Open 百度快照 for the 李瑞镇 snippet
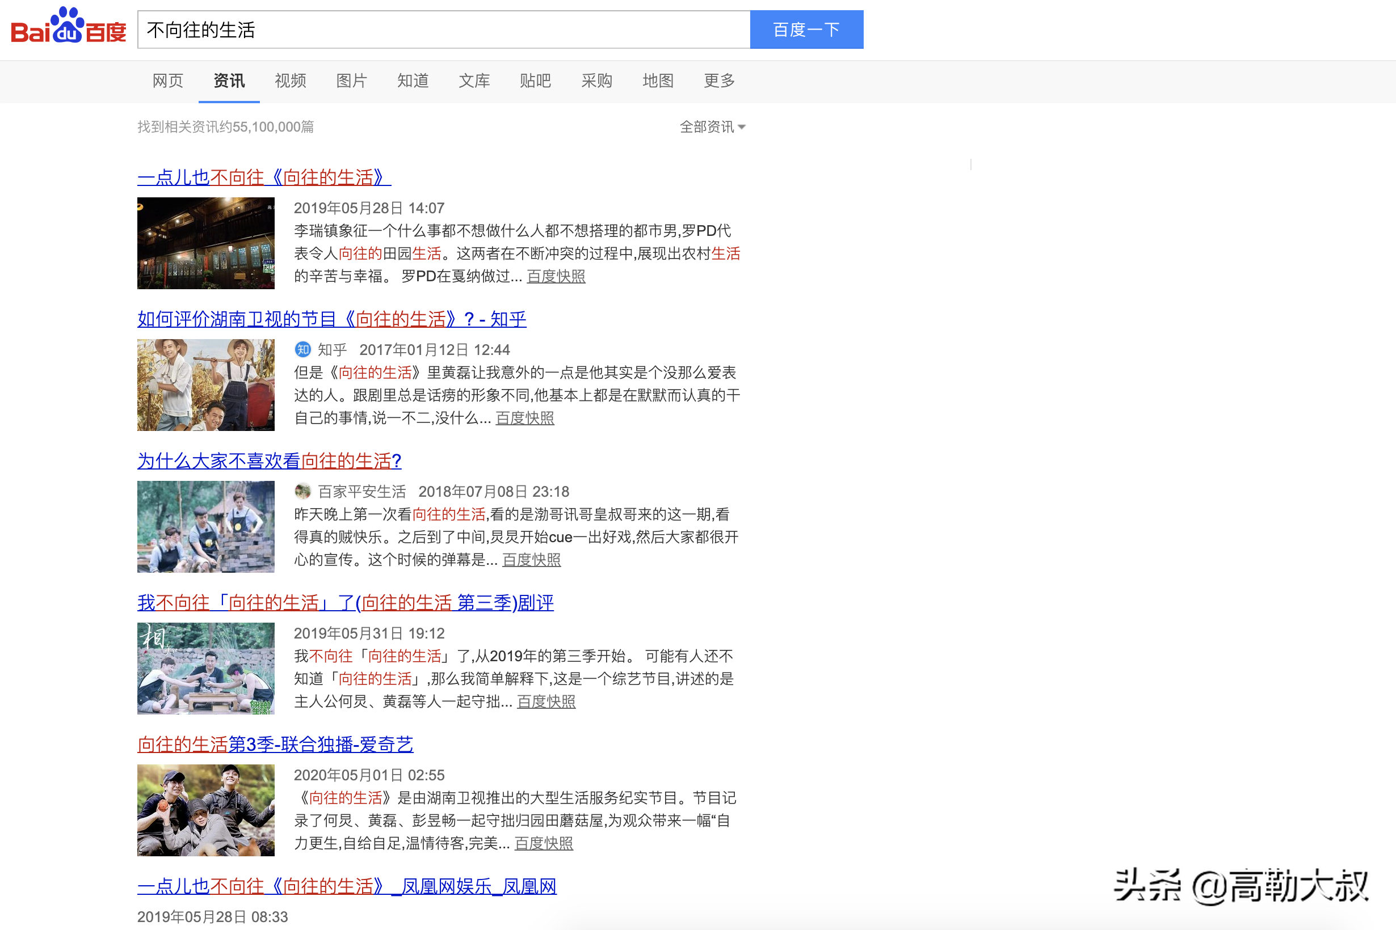 [556, 276]
